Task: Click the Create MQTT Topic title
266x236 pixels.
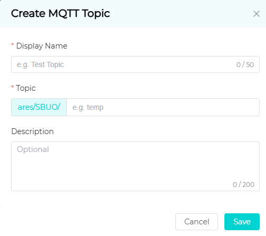Action: tap(61, 14)
